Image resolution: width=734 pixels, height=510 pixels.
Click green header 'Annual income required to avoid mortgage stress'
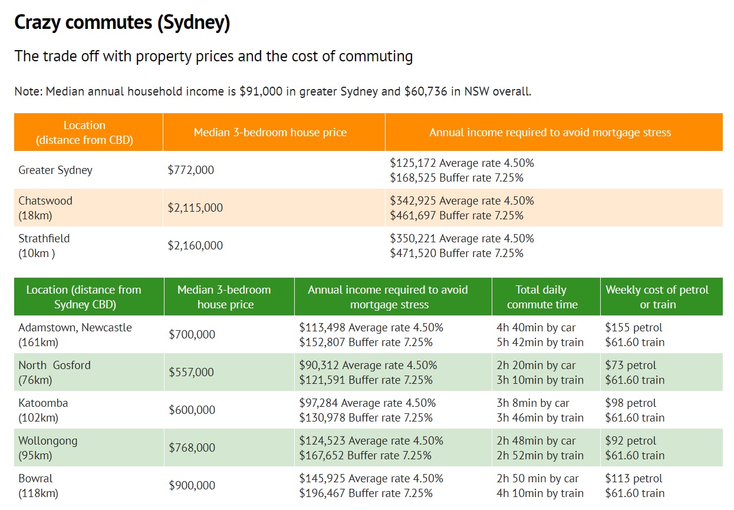(393, 297)
